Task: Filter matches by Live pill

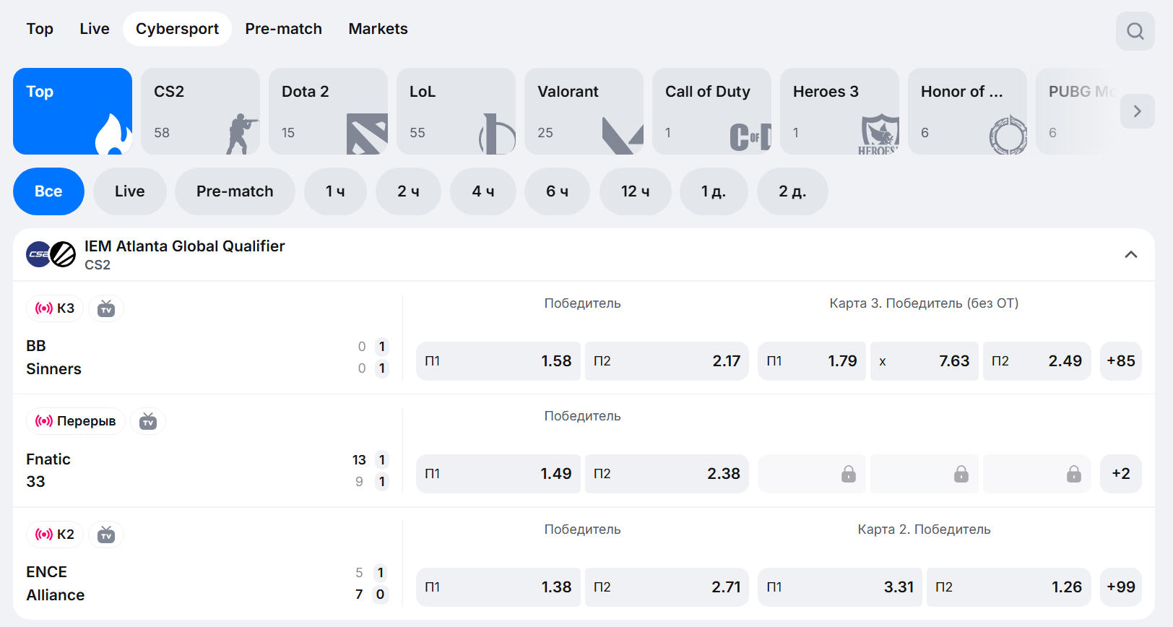Action: (130, 191)
